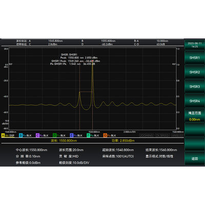Click marker D power -60.2dBm
205x205 pixels.
click(107, 44)
